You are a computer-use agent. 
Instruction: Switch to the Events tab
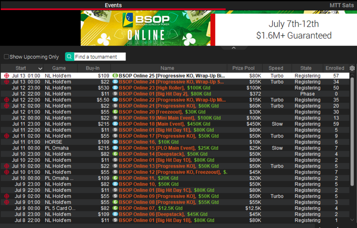(x=113, y=5)
